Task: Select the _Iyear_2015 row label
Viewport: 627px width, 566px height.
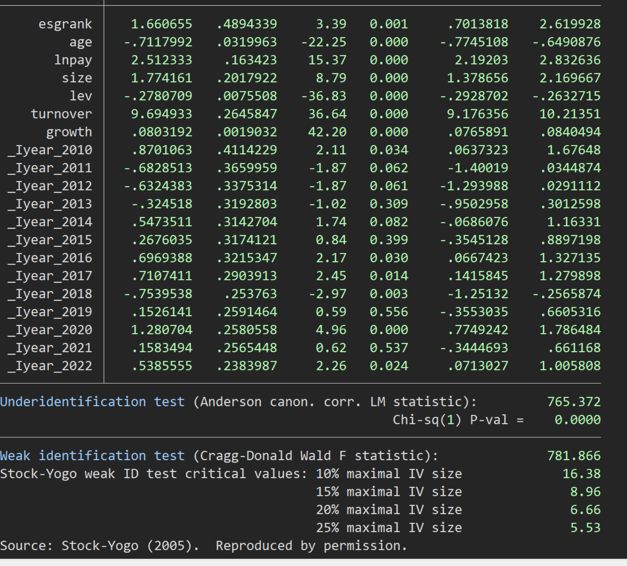Action: pos(50,240)
